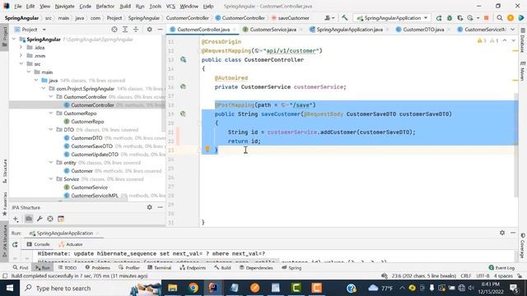This screenshot has width=527, height=296.
Task: Open Search Everywhere magnifier icon
Action: [x=500, y=18]
